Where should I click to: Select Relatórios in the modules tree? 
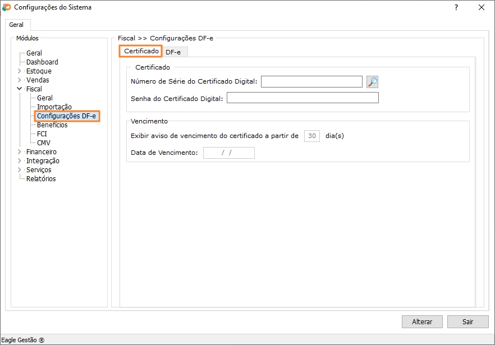(41, 179)
